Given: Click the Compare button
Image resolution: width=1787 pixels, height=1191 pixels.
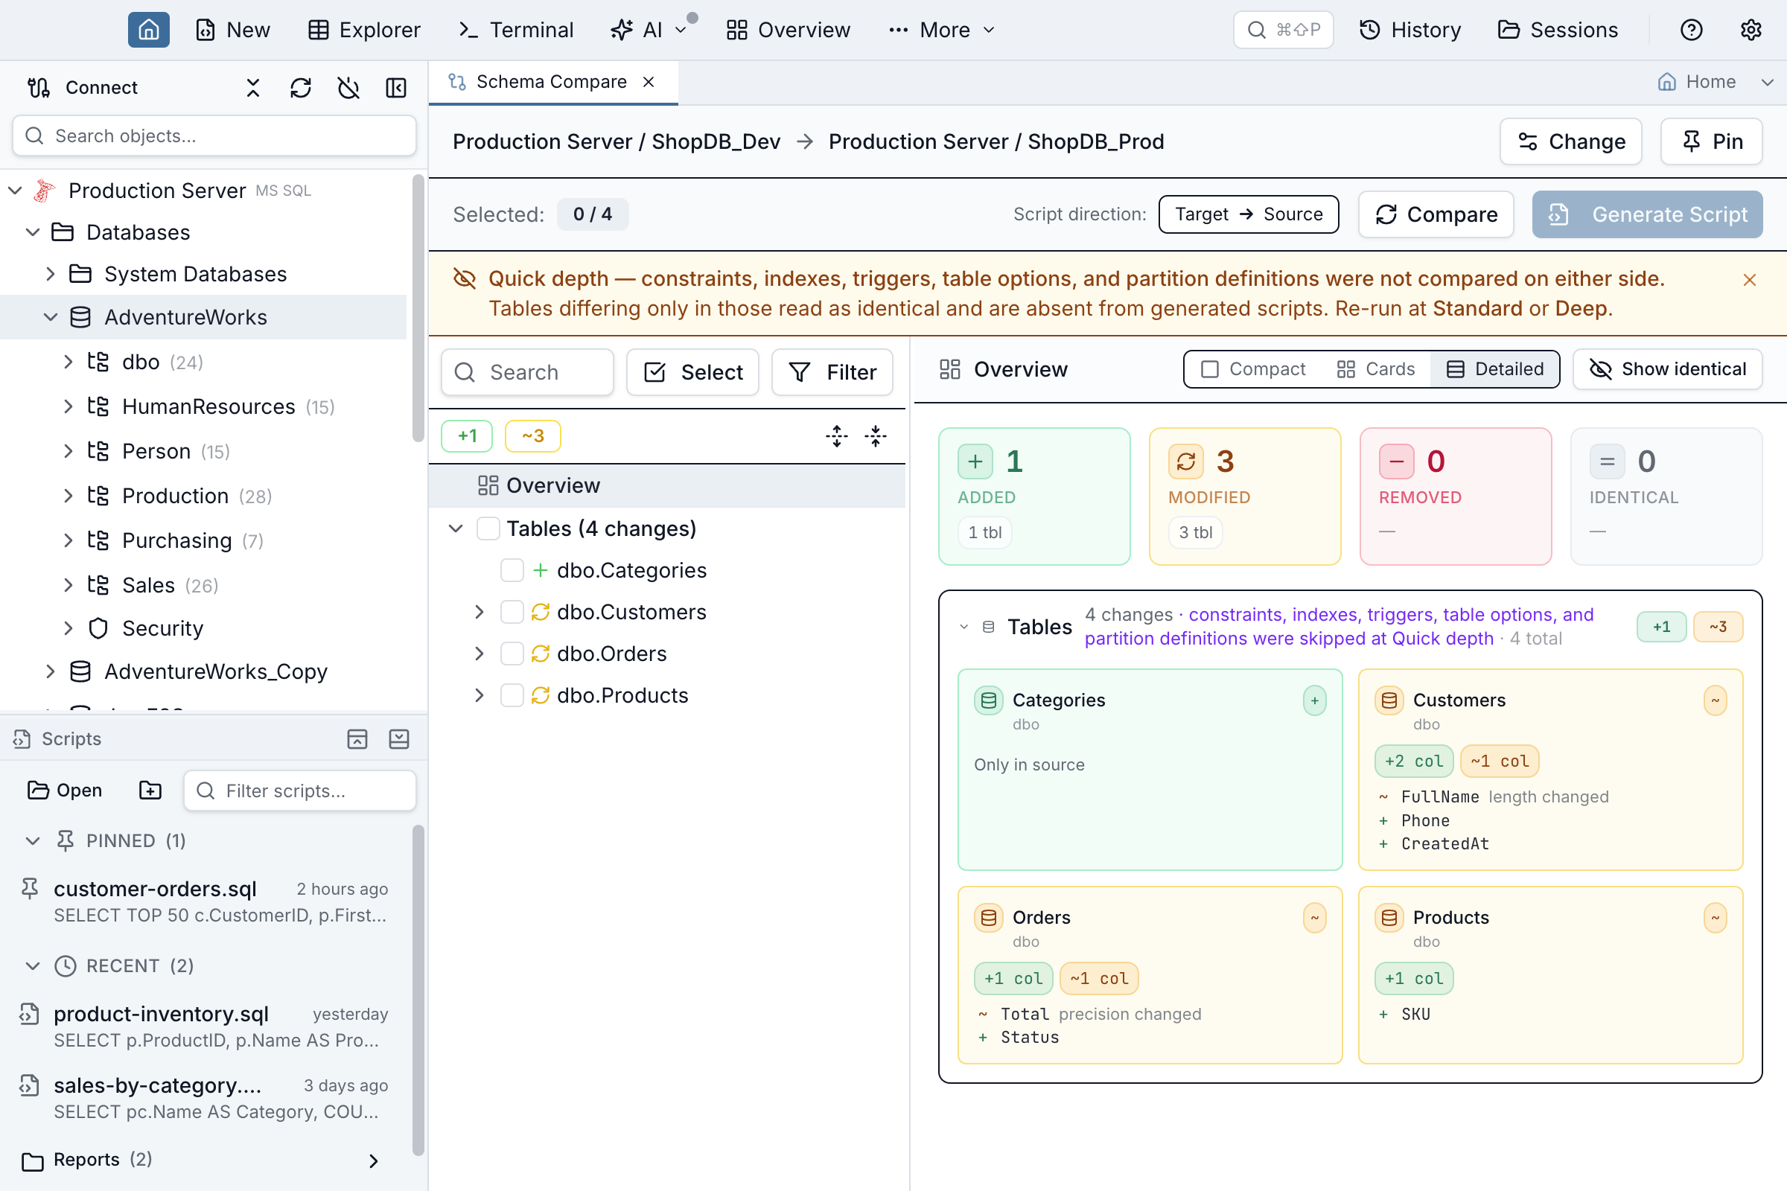Looking at the screenshot, I should pyautogui.click(x=1436, y=214).
